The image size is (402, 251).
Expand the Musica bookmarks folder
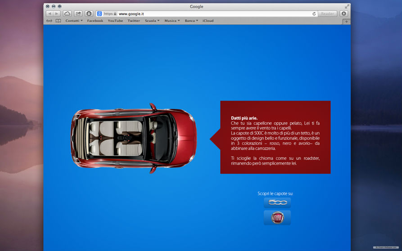point(172,21)
